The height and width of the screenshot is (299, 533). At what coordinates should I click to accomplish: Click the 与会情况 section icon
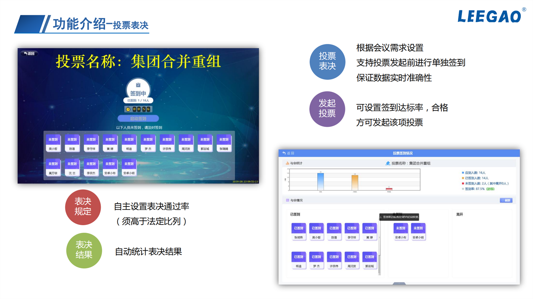tap(287, 200)
